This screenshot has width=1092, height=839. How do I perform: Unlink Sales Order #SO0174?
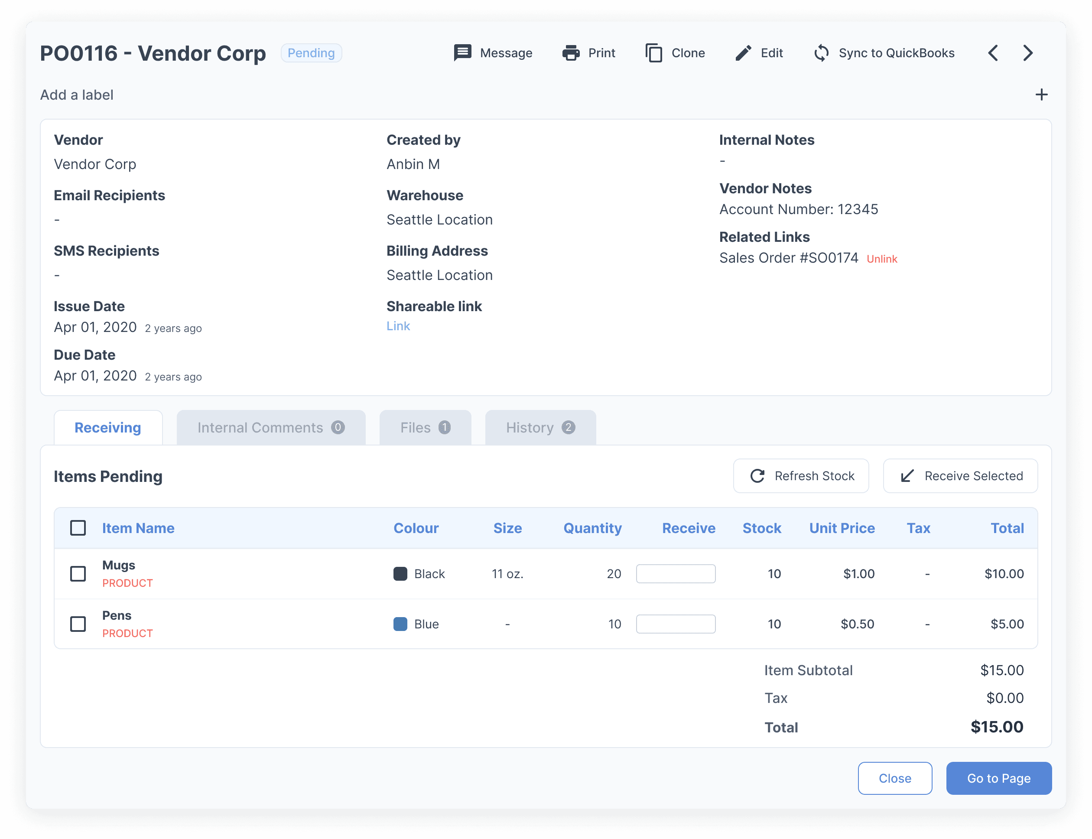tap(882, 259)
